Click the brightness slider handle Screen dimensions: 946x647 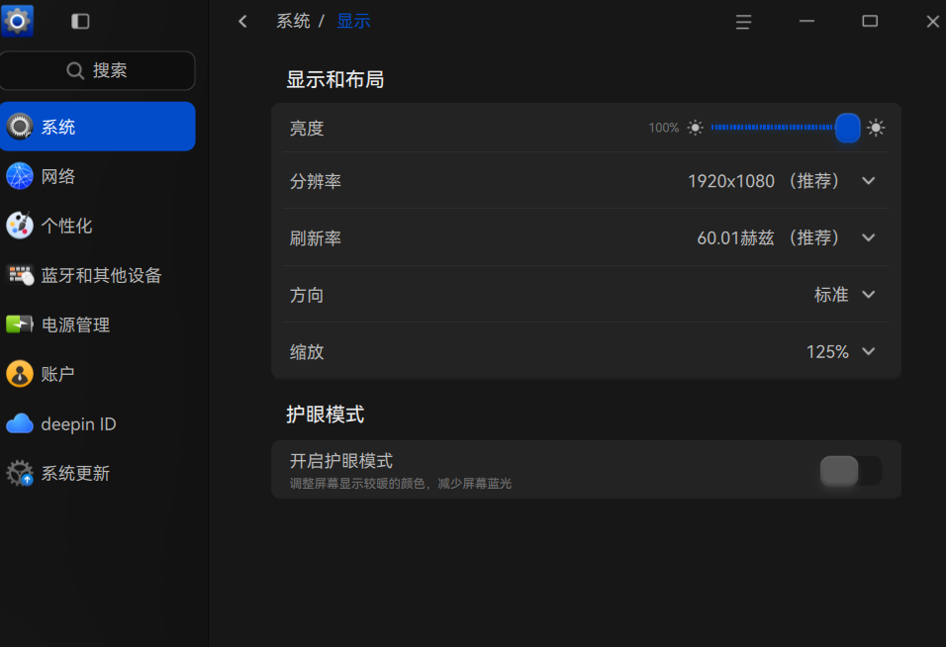coord(848,128)
